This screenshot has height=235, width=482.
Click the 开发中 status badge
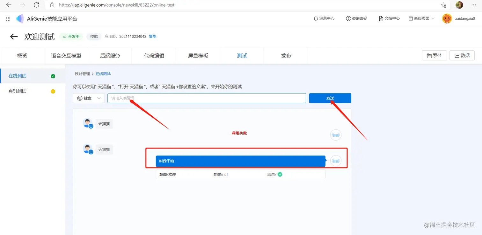pos(71,37)
